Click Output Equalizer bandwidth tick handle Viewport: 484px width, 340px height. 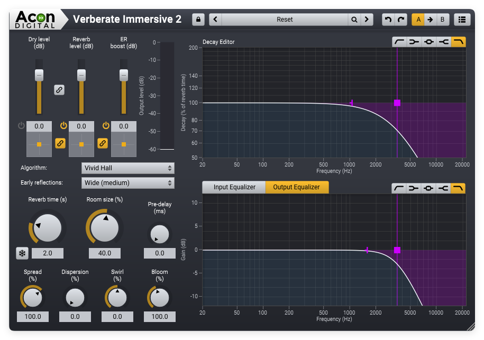click(x=367, y=250)
